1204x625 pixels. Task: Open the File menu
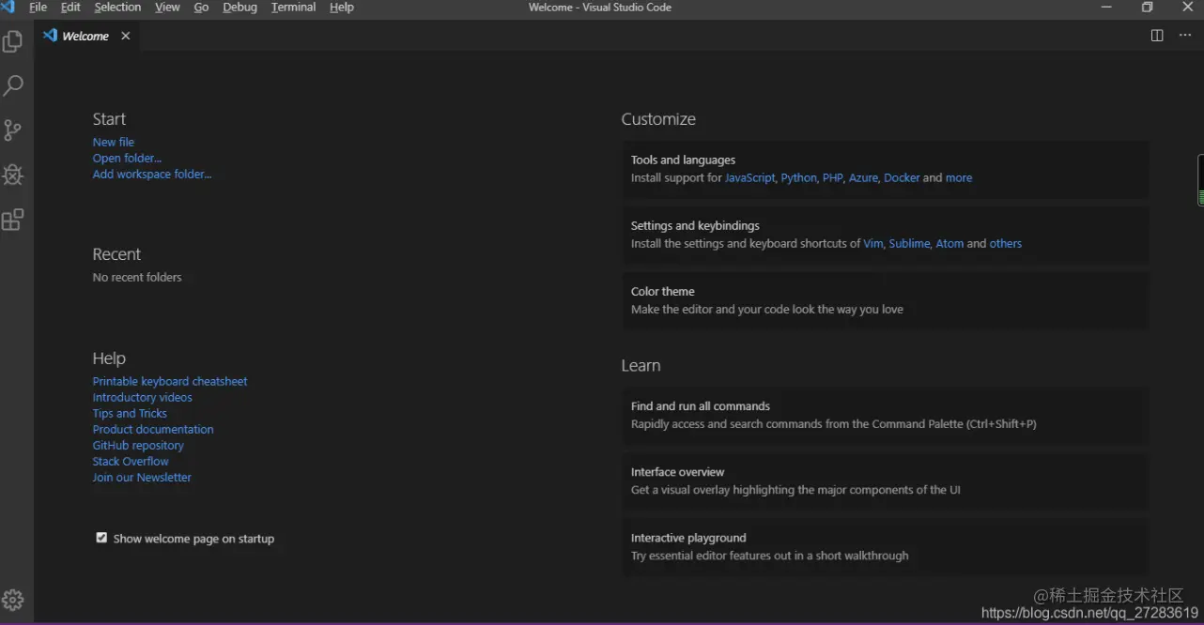(39, 8)
